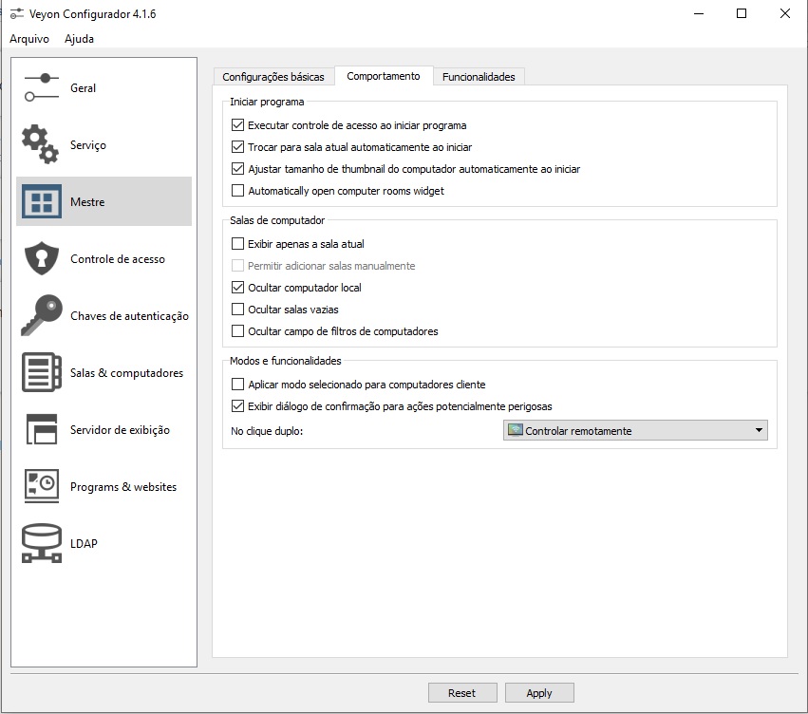
Task: Toggle Ocultar salas vazias checkbox
Action: 238,310
